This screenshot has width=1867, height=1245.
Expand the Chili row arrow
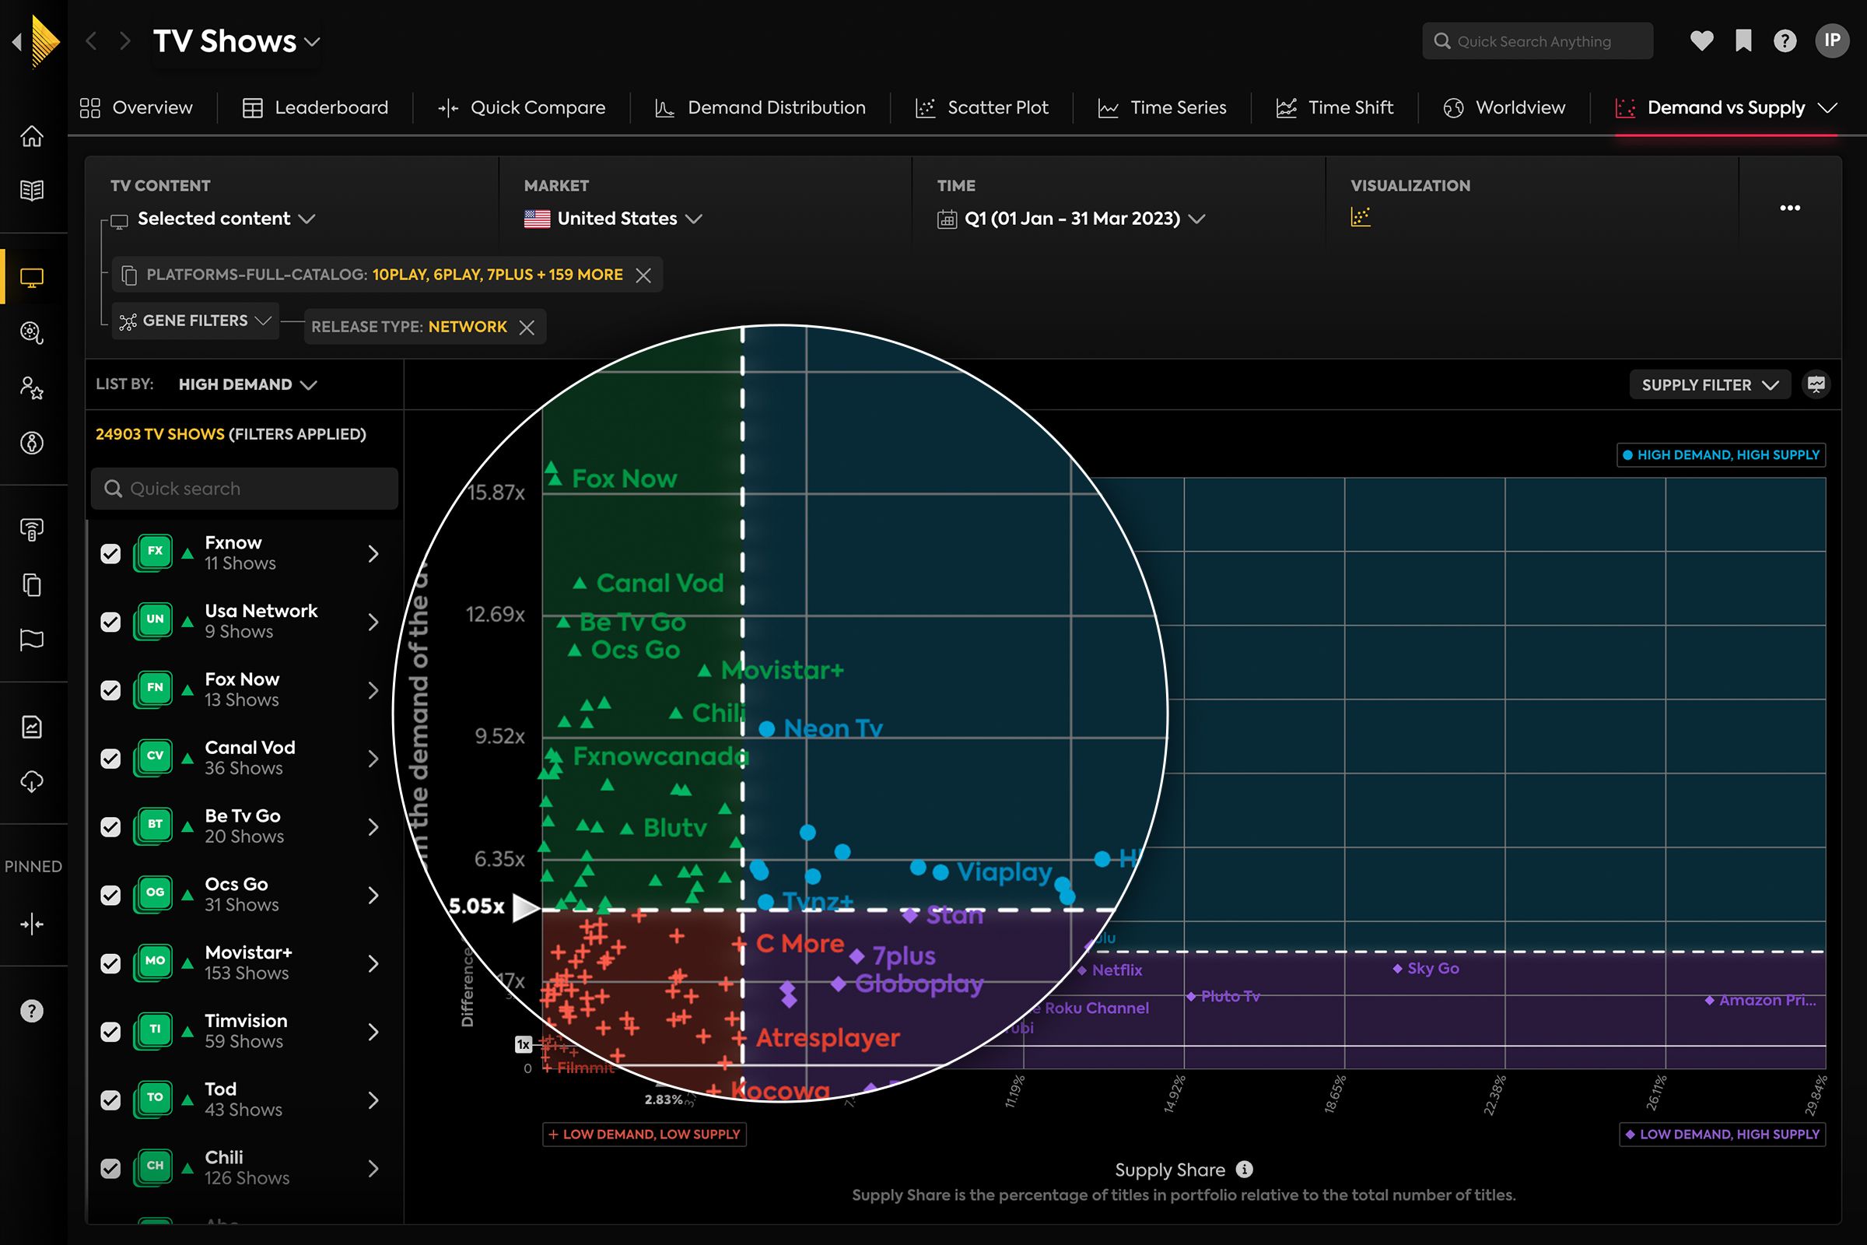pos(373,1168)
